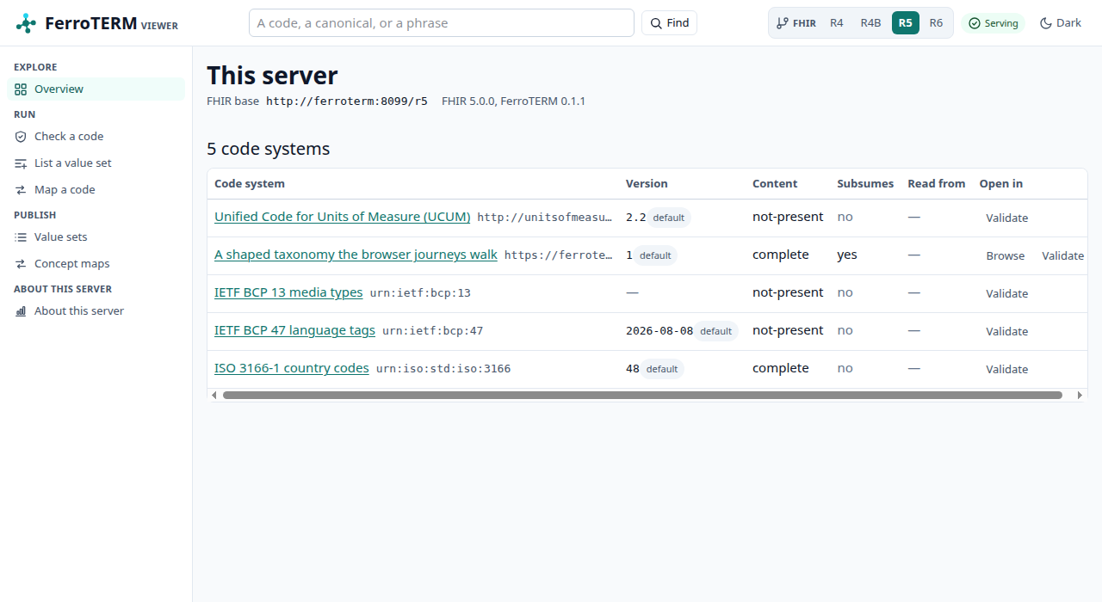Open A shaped taxonomy code system link
The image size is (1102, 602).
coord(356,255)
